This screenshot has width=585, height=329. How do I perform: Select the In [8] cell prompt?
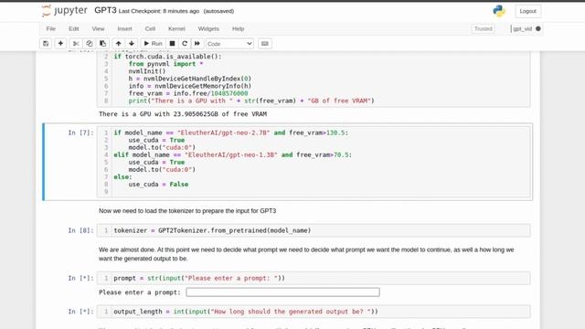coord(80,230)
